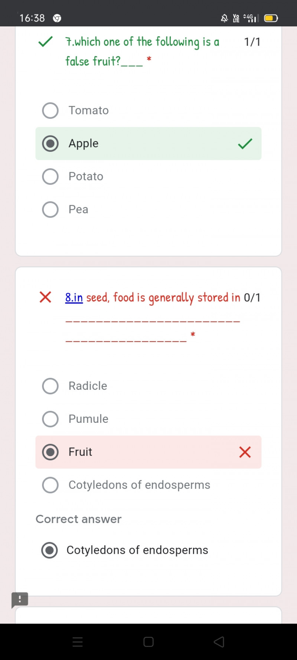Open the recent apps menu icon
The image size is (297, 660).
click(78, 642)
